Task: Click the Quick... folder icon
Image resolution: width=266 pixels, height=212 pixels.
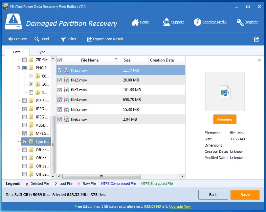Action: point(31,141)
